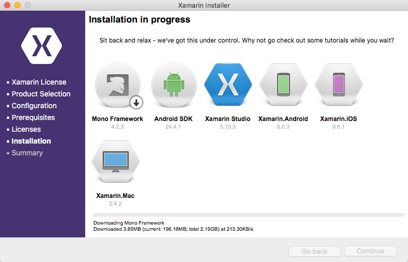The width and height of the screenshot is (408, 262).
Task: Select the Xamarin Studio blue hexagon icon
Action: pos(228,87)
